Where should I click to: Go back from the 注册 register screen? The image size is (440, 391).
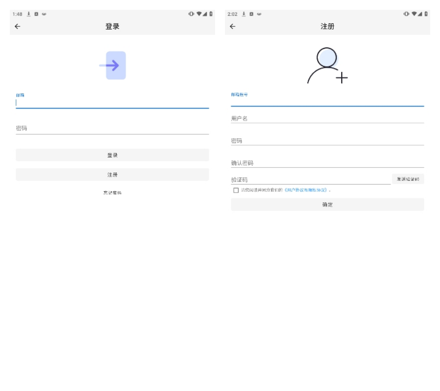232,26
